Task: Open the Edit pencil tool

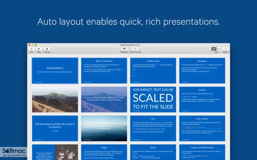Action: pyautogui.click(x=31, y=49)
